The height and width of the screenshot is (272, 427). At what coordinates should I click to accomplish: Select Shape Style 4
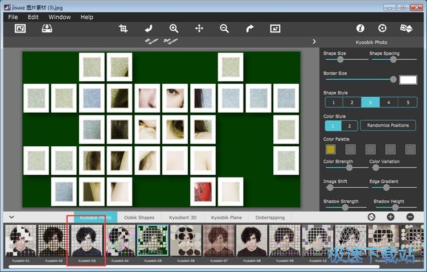389,102
